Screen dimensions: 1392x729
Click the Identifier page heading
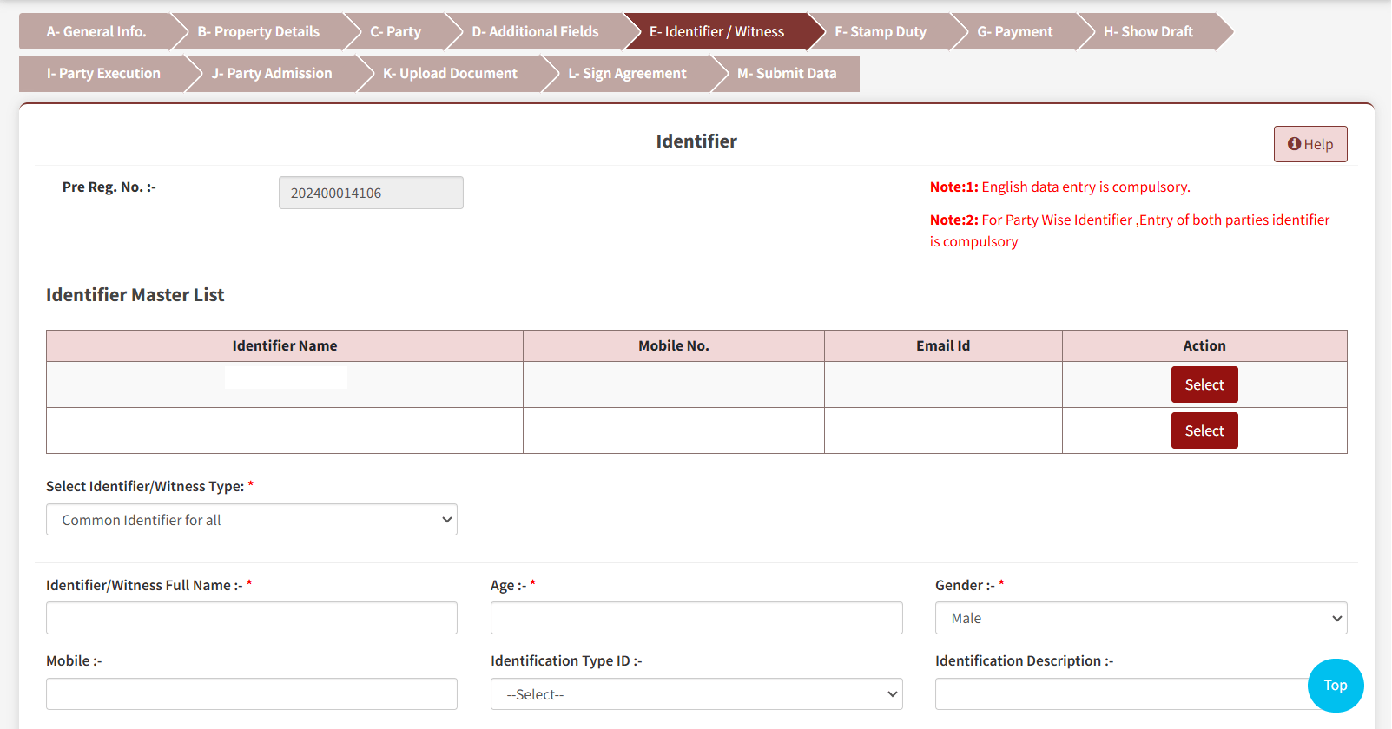tap(696, 141)
